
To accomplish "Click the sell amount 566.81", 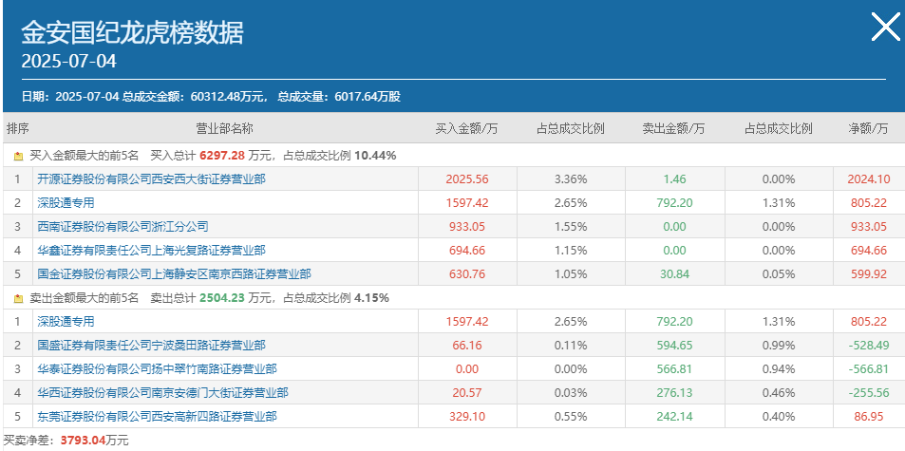I will [x=674, y=369].
